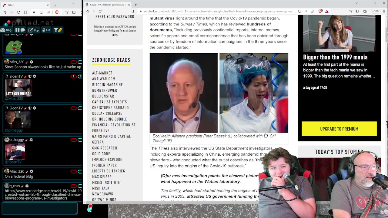Open the sidebar panel in the Pilled window

click(74, 12)
